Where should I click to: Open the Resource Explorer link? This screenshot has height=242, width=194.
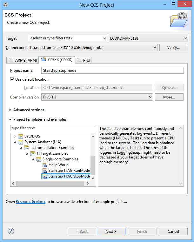[30, 202]
